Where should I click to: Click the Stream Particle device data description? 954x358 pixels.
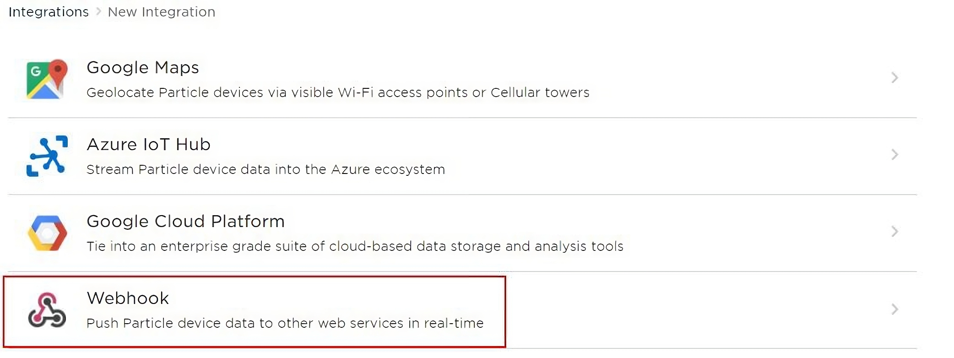266,169
